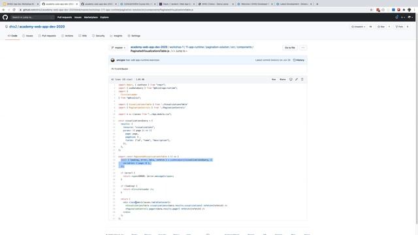
Task: Open Explore in the top navigation
Action: (104, 18)
